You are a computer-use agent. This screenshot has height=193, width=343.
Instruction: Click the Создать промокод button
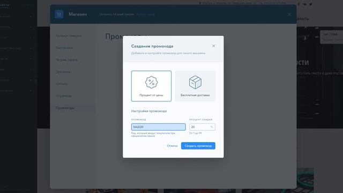pos(198,146)
